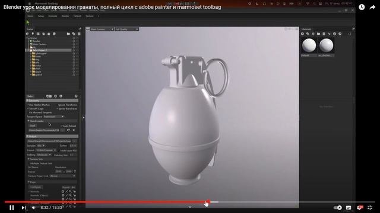Switch to the Render workspace tab
The width and height of the screenshot is (380, 213).
65,16
